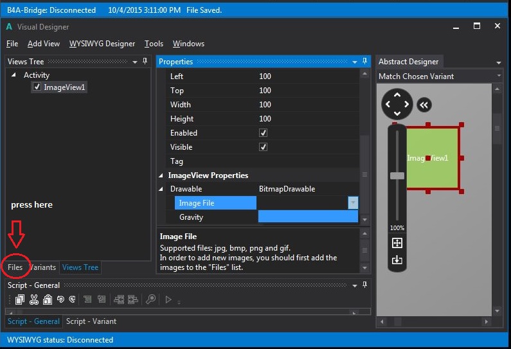Click the Top property value field
The width and height of the screenshot is (511, 349).
[308, 90]
